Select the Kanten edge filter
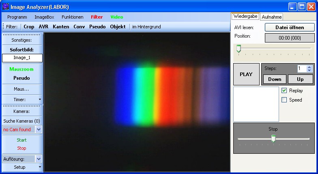 pos(61,27)
